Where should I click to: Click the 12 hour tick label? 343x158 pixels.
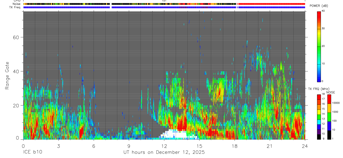164,146
